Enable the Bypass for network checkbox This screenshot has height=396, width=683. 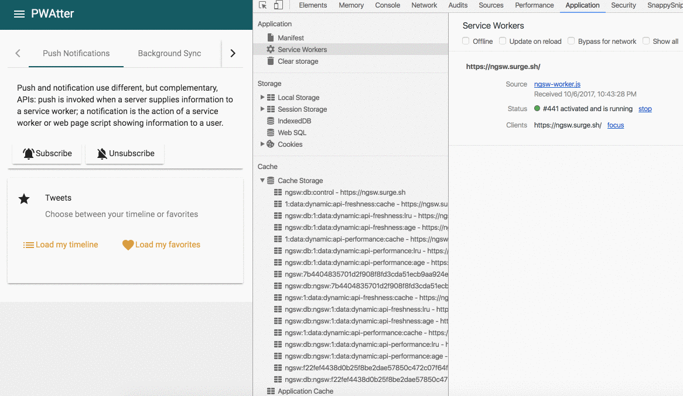tap(571, 41)
